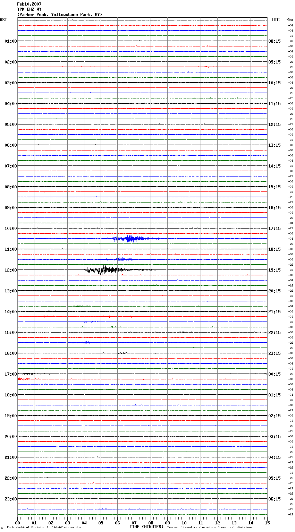Click the MST timezone label
The width and height of the screenshot is (295, 532).
pyautogui.click(x=3, y=20)
